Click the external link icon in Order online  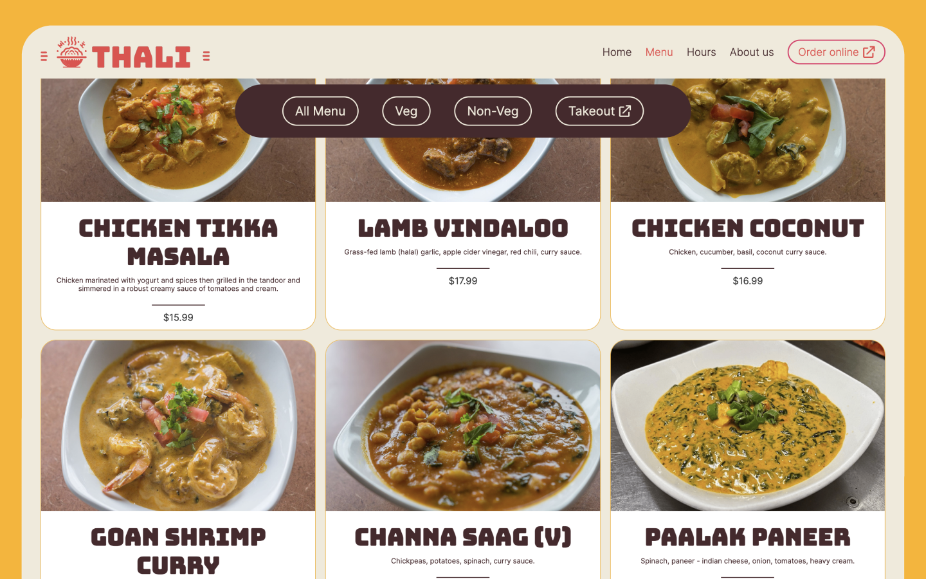coord(869,52)
